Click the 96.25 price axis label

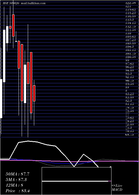[130, 67]
